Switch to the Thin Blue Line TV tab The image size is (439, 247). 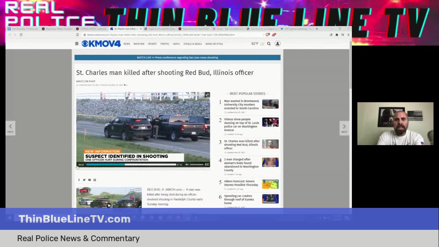23,29
